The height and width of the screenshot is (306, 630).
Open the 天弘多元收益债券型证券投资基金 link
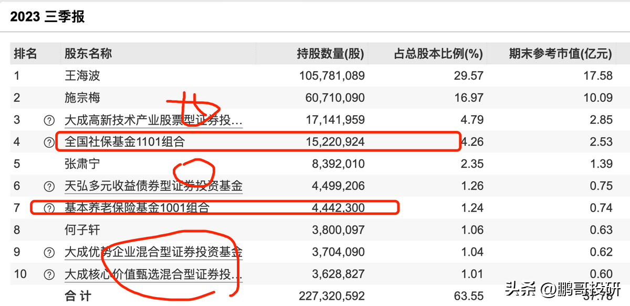coord(154,185)
